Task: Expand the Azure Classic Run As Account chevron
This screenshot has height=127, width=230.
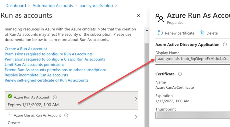Action: tap(136, 117)
